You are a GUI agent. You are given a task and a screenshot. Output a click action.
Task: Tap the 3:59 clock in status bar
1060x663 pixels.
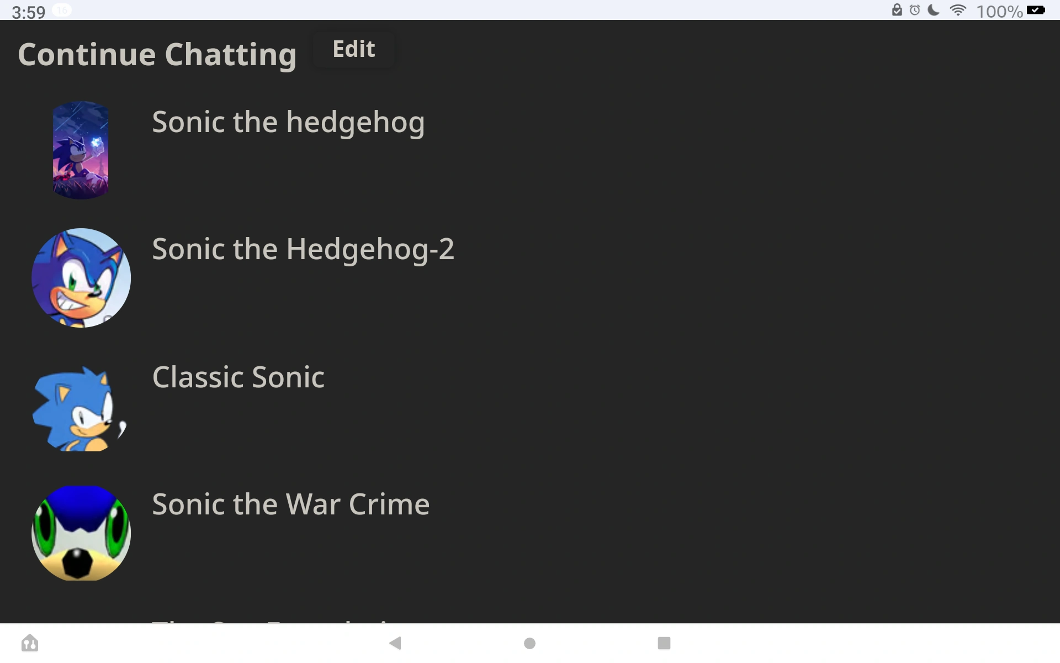pos(28,12)
